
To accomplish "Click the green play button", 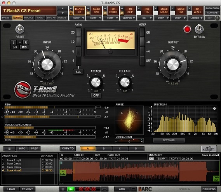I will 71,189.
